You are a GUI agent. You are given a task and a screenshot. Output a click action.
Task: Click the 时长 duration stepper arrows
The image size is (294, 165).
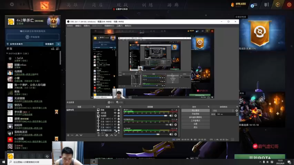click(237, 114)
